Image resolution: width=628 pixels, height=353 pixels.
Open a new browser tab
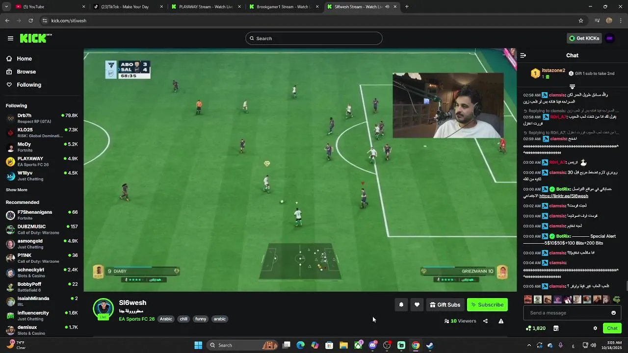(407, 7)
